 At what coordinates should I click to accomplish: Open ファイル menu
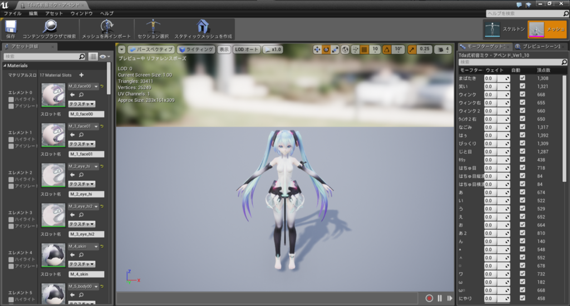[x=13, y=13]
